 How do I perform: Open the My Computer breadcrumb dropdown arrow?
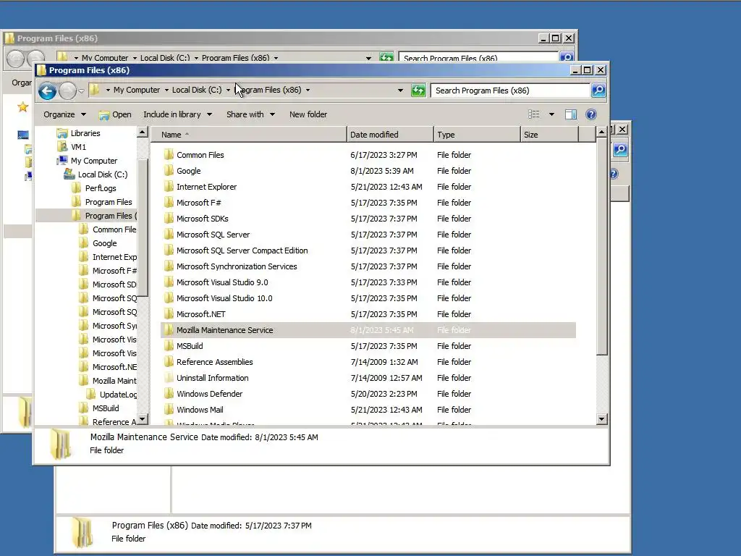click(x=166, y=90)
